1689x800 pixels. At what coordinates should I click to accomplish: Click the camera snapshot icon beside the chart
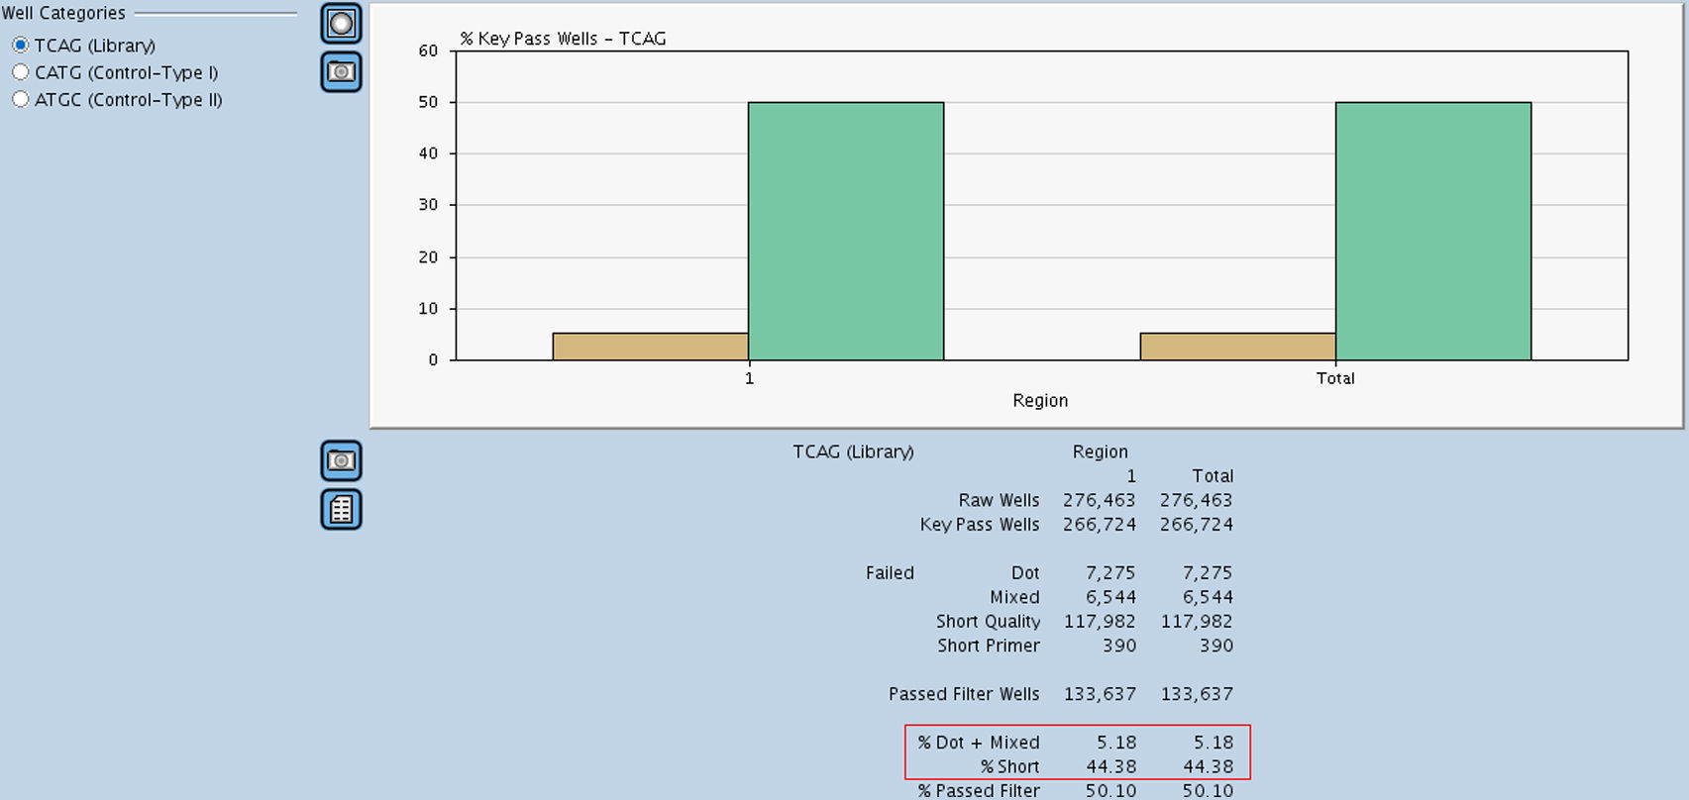[341, 72]
